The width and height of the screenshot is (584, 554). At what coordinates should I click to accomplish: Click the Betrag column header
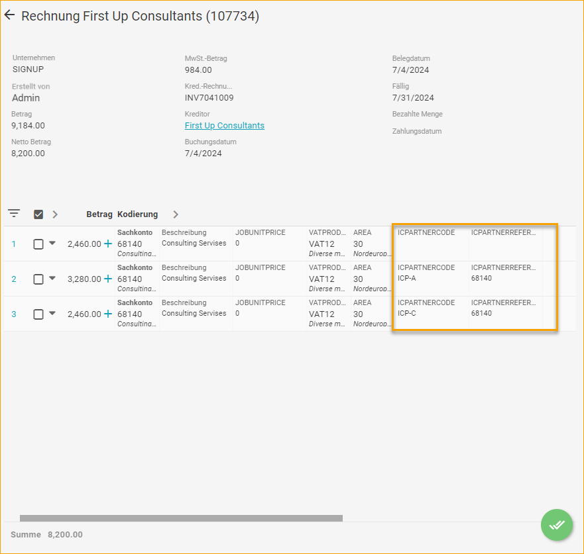(x=99, y=214)
